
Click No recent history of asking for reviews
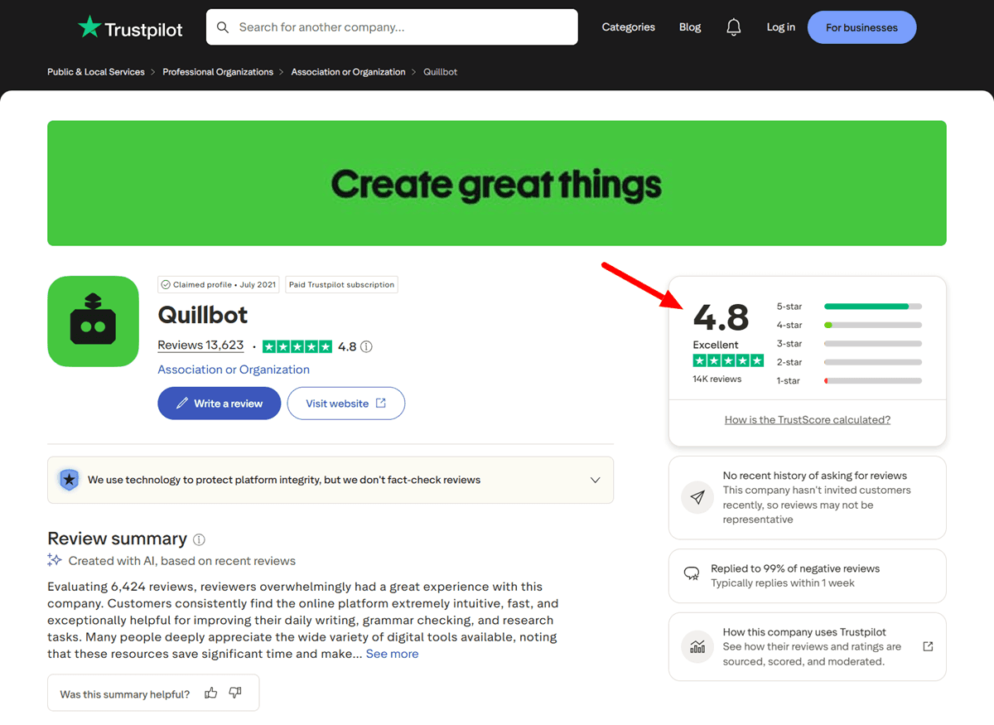[x=815, y=476]
